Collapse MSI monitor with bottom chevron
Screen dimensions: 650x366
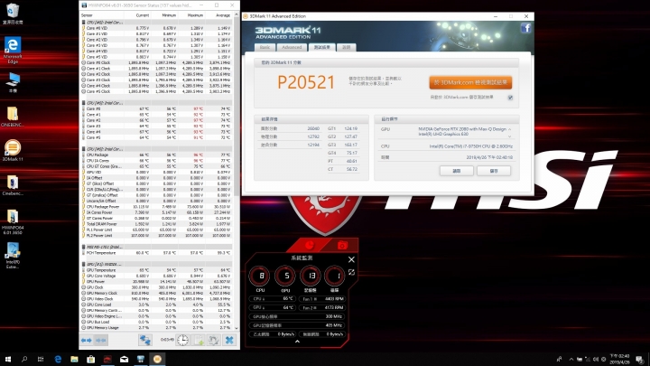[x=297, y=342]
